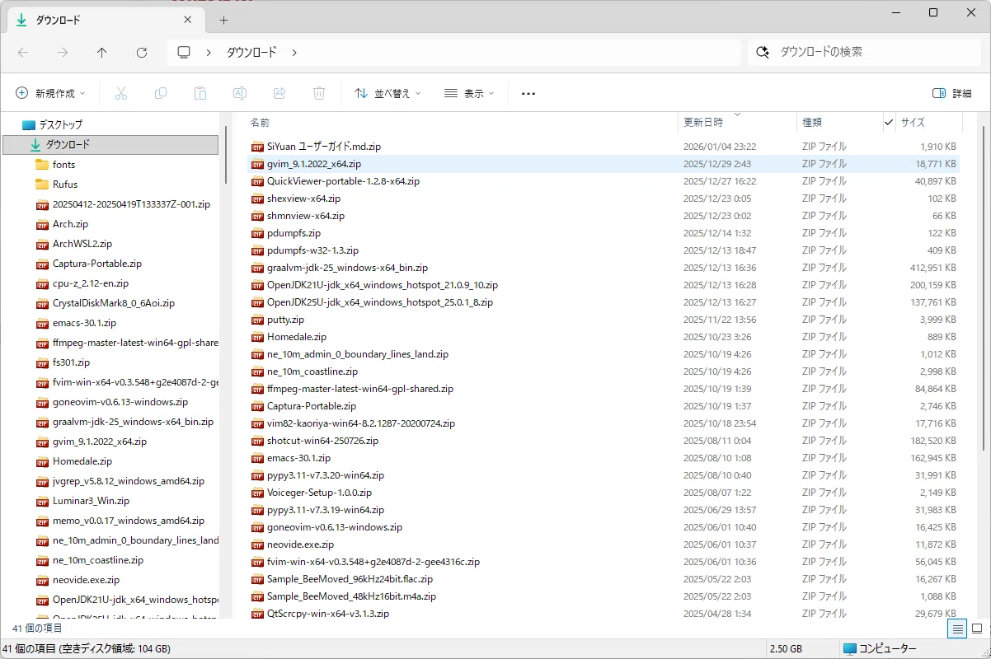The width and height of the screenshot is (991, 659).
Task: Click the Rename icon in toolbar
Action: [240, 93]
